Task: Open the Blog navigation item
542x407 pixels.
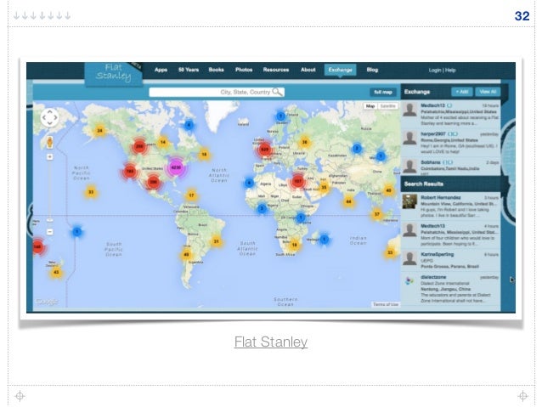Action: (372, 70)
